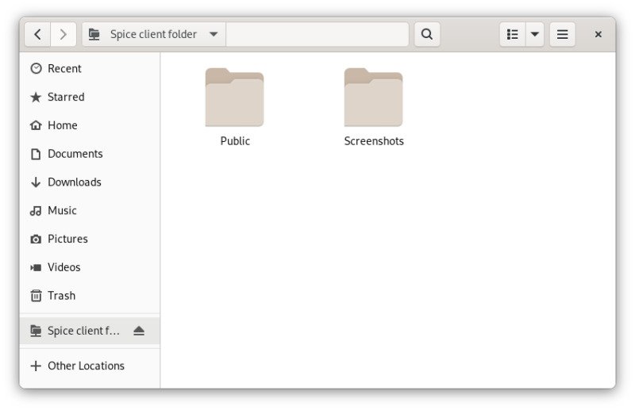Eject the Spice client folder mount
The height and width of the screenshot is (410, 635).
139,331
